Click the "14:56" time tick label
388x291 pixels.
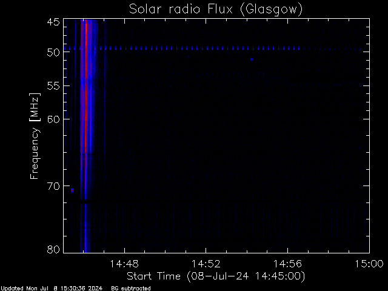pos(287,264)
